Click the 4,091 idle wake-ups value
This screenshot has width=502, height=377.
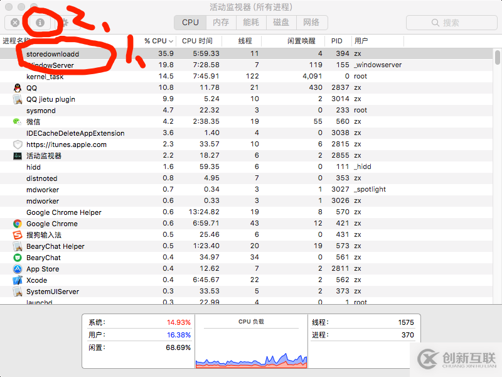(312, 76)
